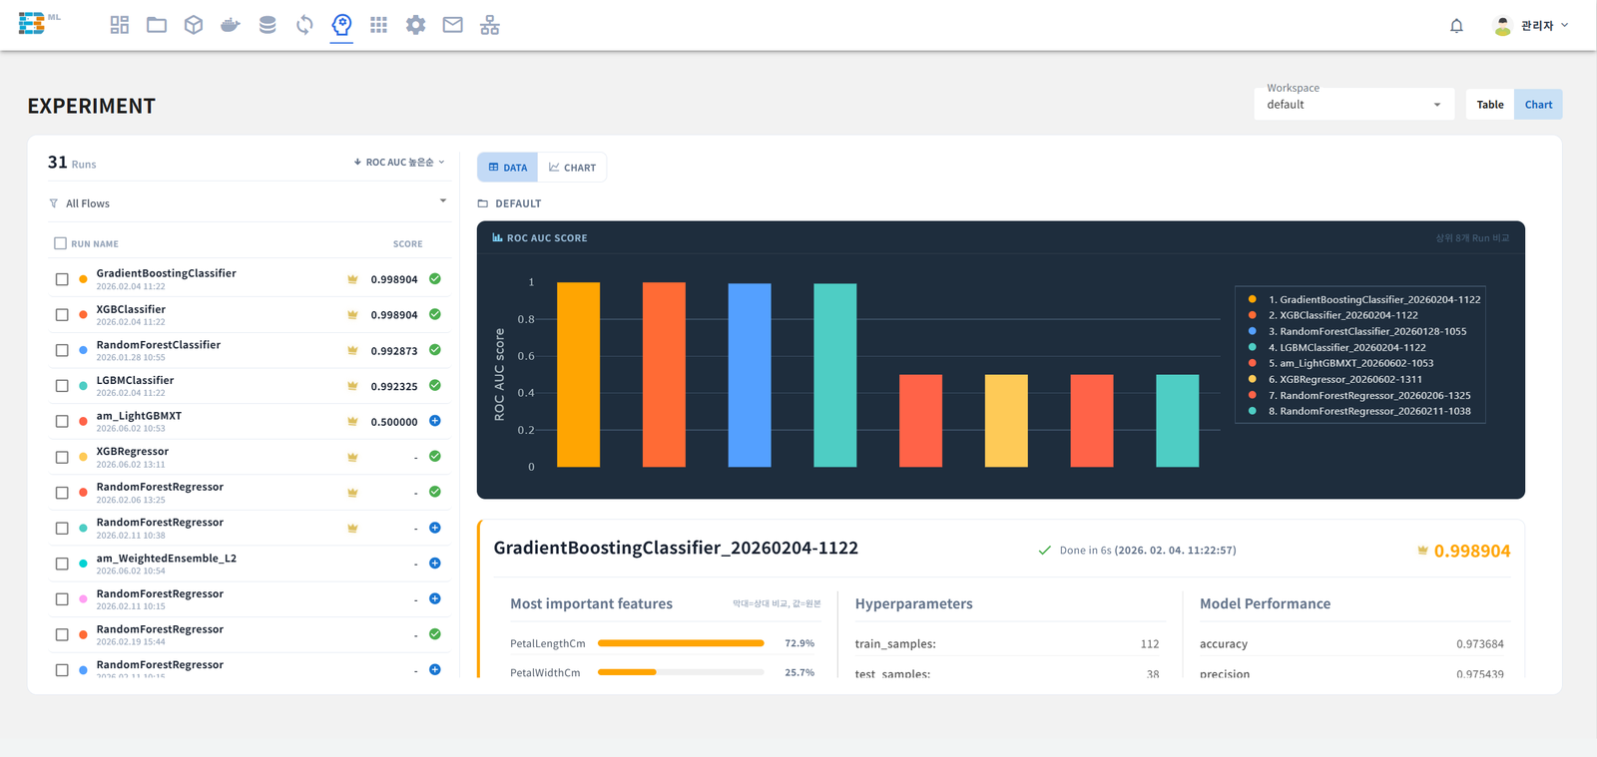Open the Workspace default dropdown

[x=1353, y=104]
